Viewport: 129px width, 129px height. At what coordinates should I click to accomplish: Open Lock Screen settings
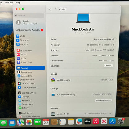tap(26, 113)
